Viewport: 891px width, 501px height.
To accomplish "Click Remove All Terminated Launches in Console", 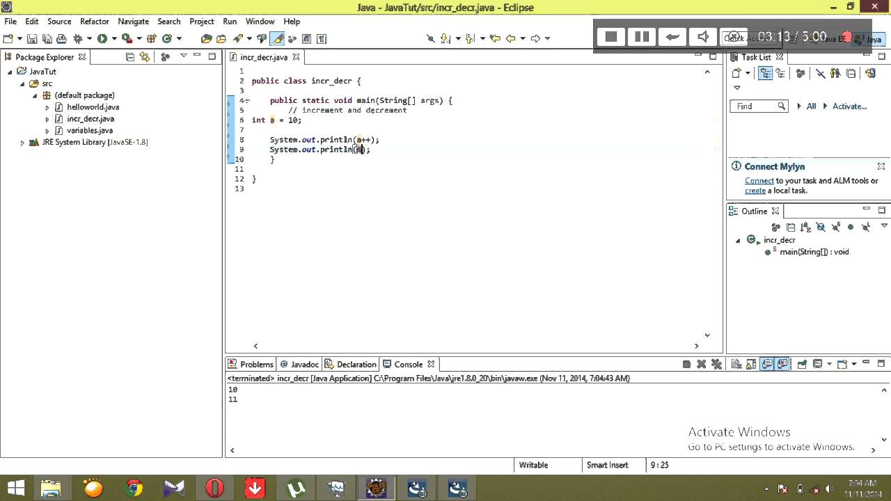I will (716, 364).
